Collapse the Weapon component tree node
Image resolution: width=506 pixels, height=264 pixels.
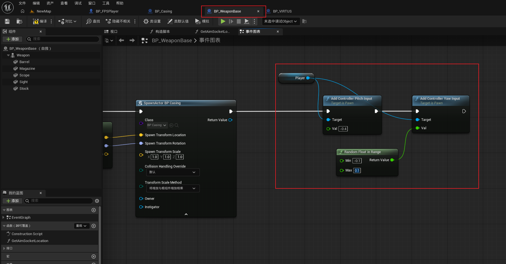8,55
